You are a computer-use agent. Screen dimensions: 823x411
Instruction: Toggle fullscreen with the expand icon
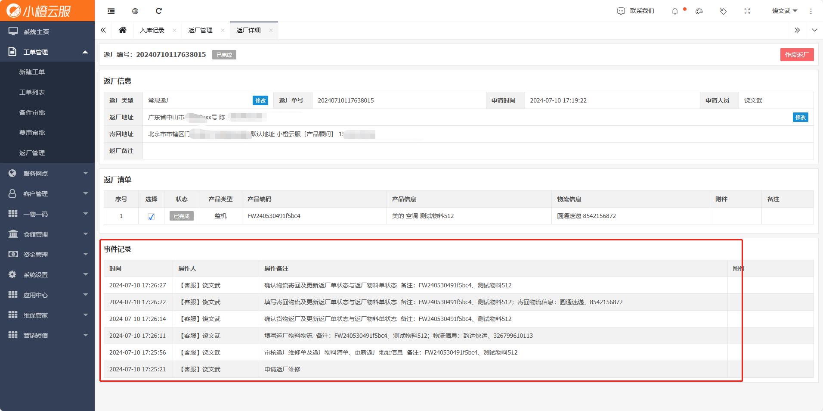click(x=747, y=11)
